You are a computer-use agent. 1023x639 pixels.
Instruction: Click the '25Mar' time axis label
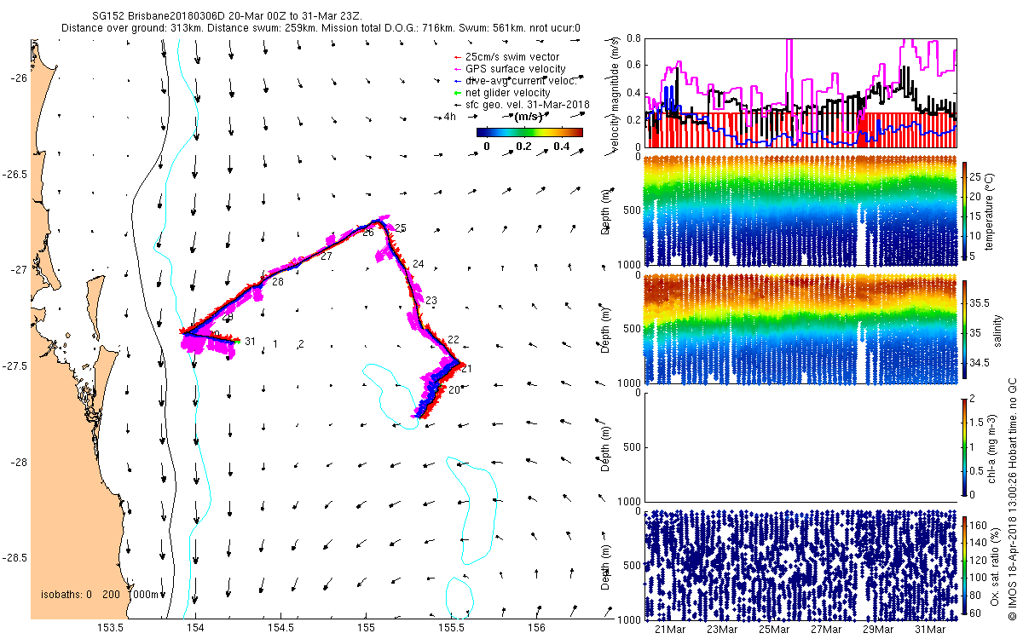(775, 630)
